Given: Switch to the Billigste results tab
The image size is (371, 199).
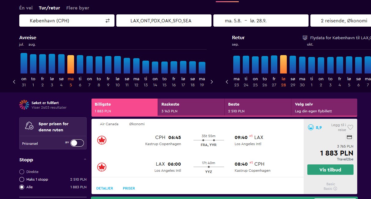Looking at the screenshot, I should click(x=125, y=107).
